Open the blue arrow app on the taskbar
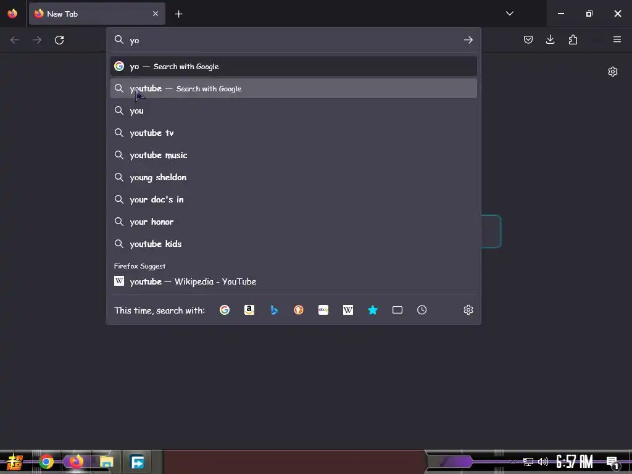This screenshot has width=632, height=474. click(137, 462)
